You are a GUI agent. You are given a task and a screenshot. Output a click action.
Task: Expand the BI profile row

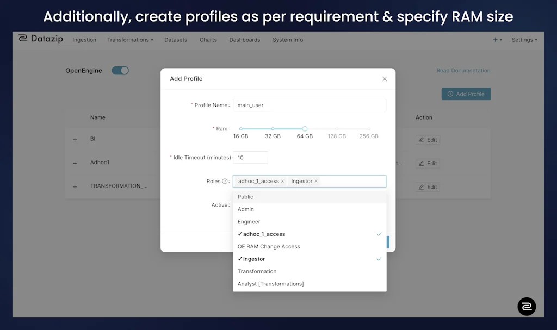(x=75, y=139)
